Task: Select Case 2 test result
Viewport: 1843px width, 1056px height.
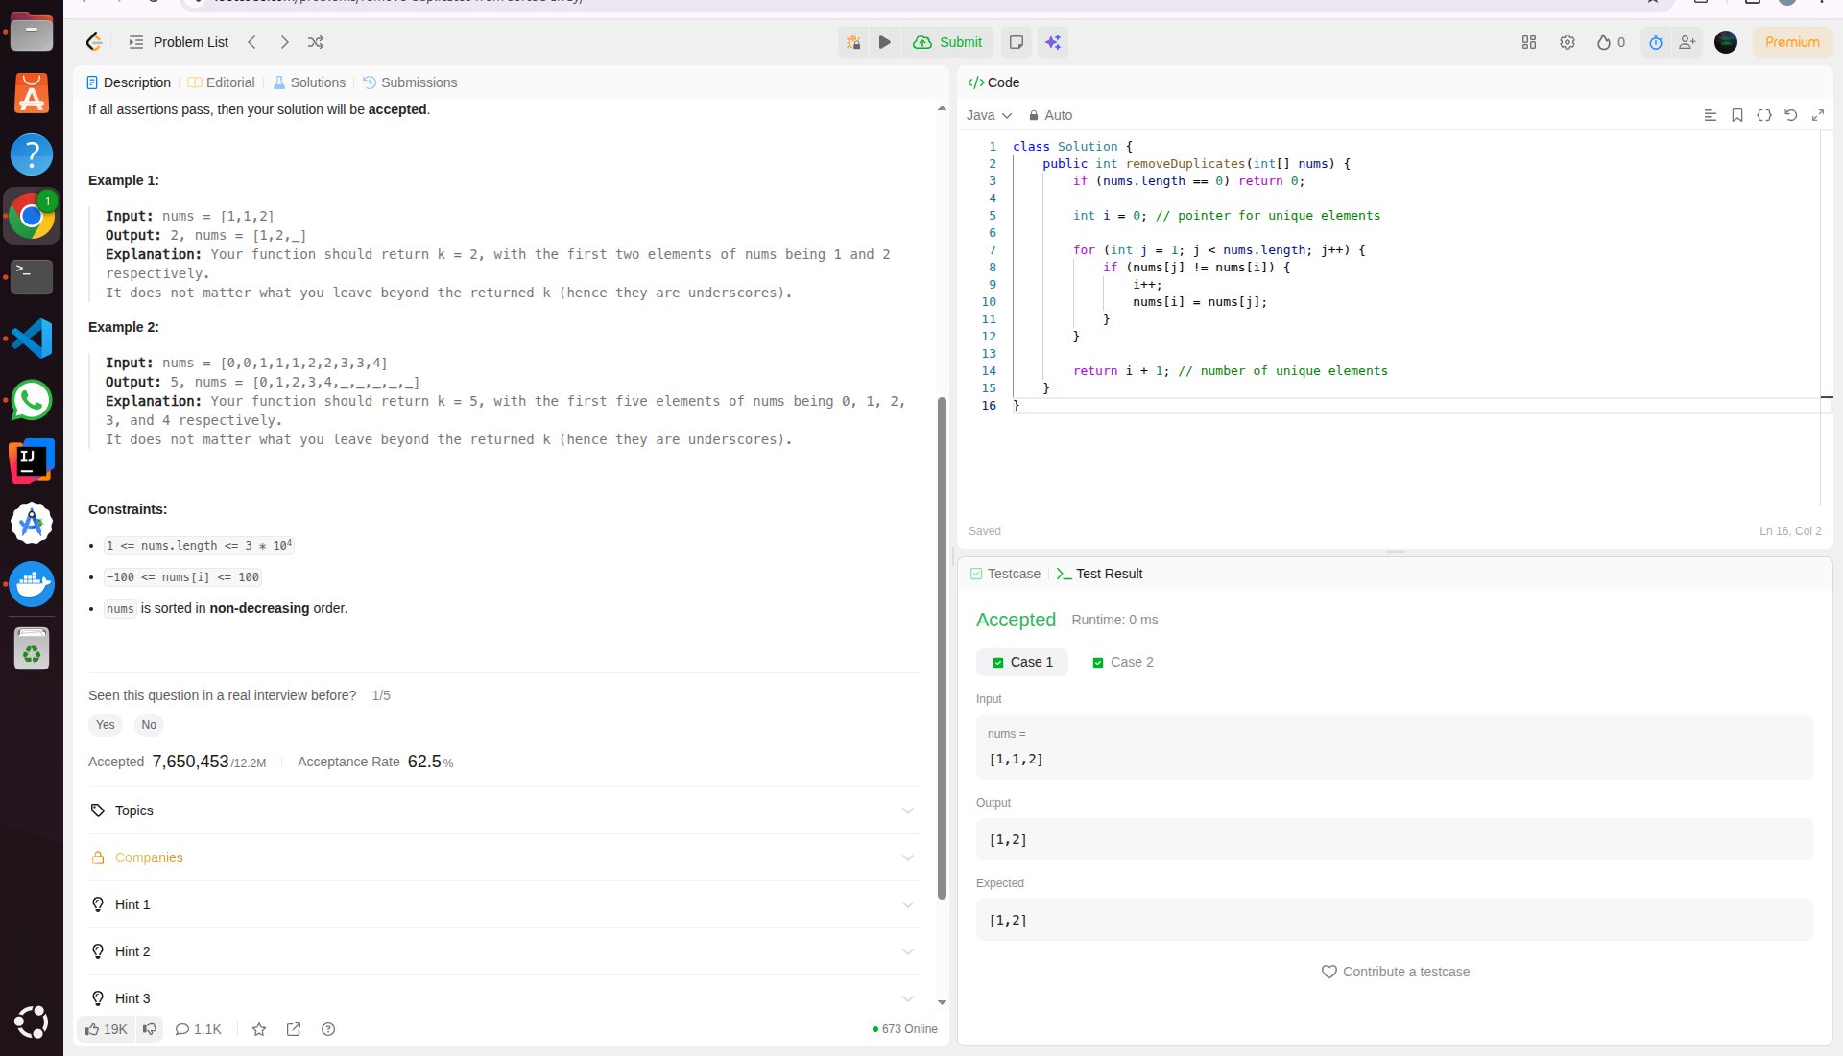Action: 1123,662
